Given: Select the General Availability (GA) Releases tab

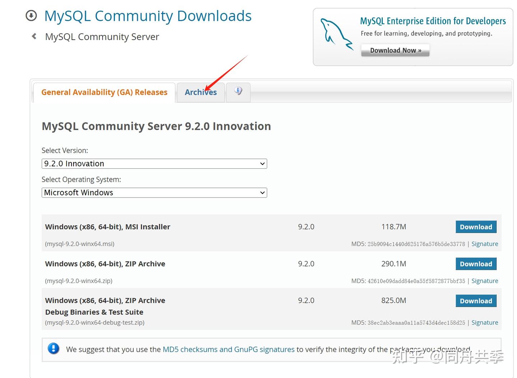Looking at the screenshot, I should pyautogui.click(x=104, y=92).
